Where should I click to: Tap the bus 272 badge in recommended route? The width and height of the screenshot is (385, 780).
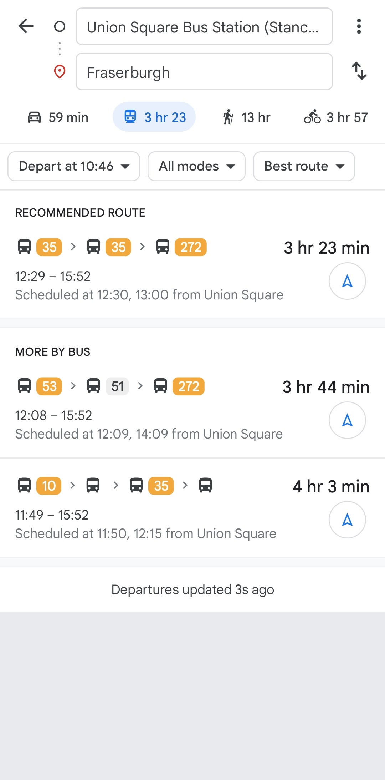191,247
